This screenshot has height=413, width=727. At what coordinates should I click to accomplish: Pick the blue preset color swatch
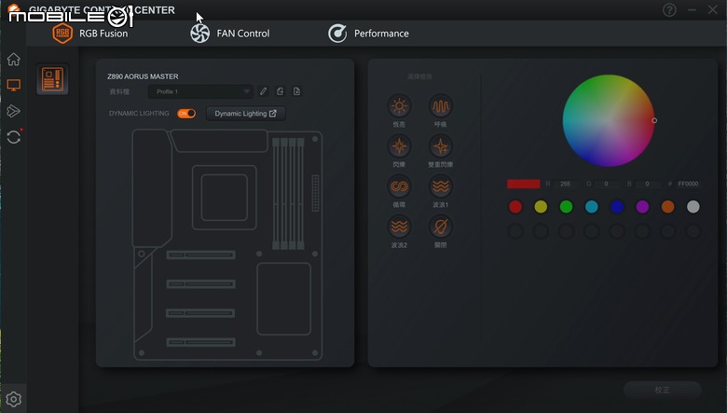(x=617, y=207)
